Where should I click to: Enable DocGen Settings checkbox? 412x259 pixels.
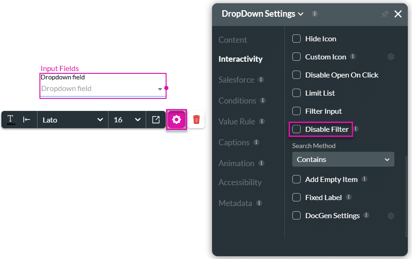(x=296, y=216)
